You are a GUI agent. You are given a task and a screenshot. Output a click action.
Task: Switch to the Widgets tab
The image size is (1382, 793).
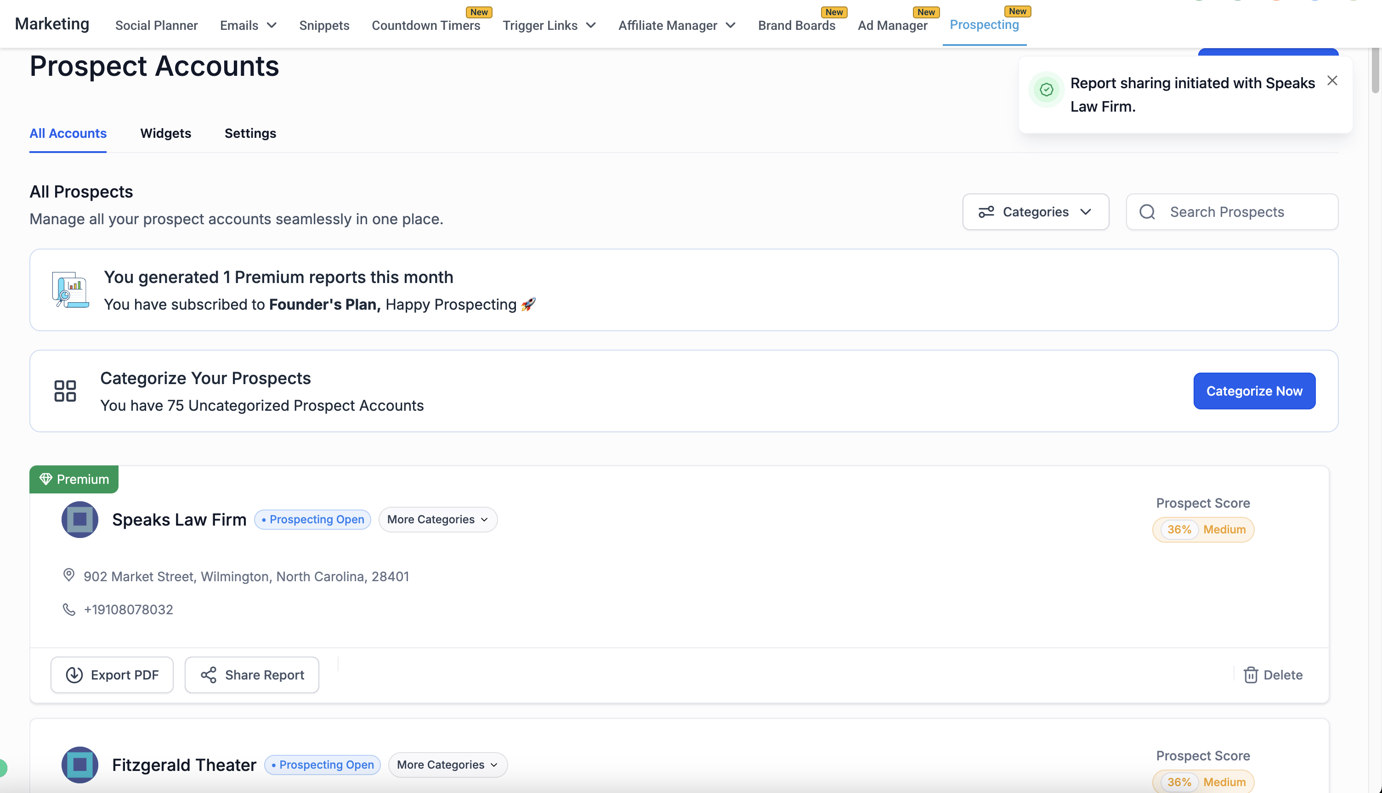click(x=165, y=133)
